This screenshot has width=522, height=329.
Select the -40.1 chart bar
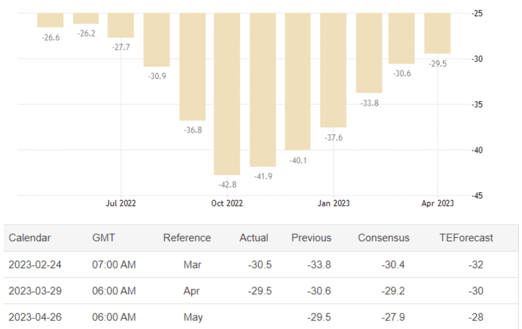pyautogui.click(x=298, y=81)
